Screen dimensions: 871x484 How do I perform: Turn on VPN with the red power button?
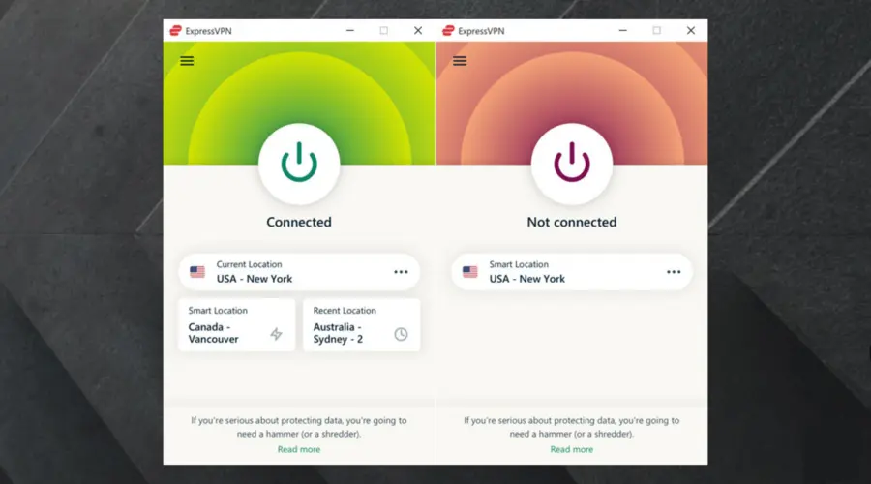click(572, 164)
